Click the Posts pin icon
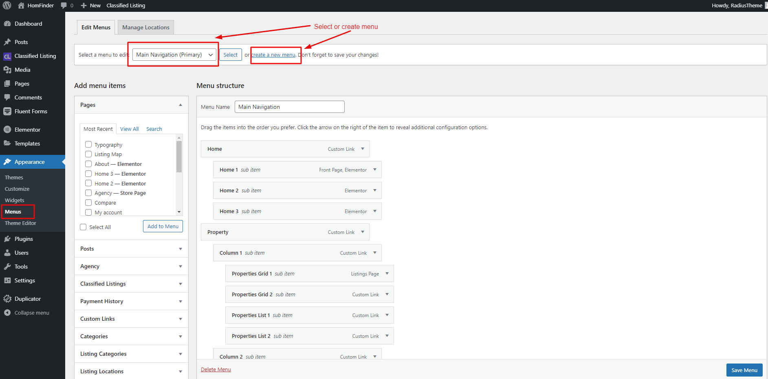 (7, 42)
